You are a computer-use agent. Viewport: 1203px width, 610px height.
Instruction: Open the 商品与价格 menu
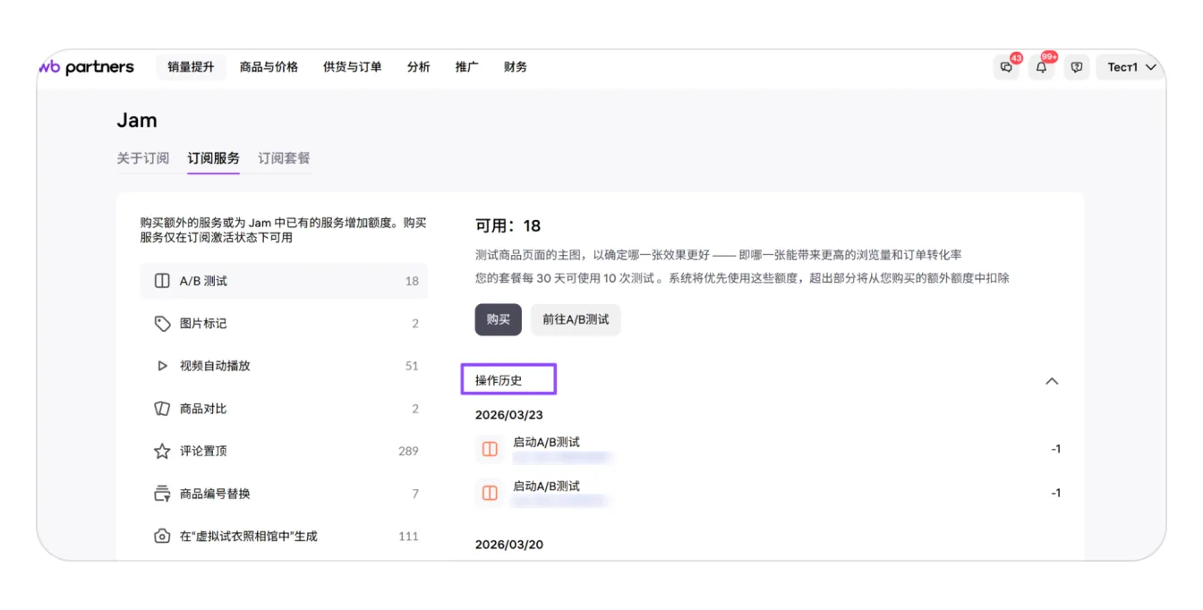point(269,67)
